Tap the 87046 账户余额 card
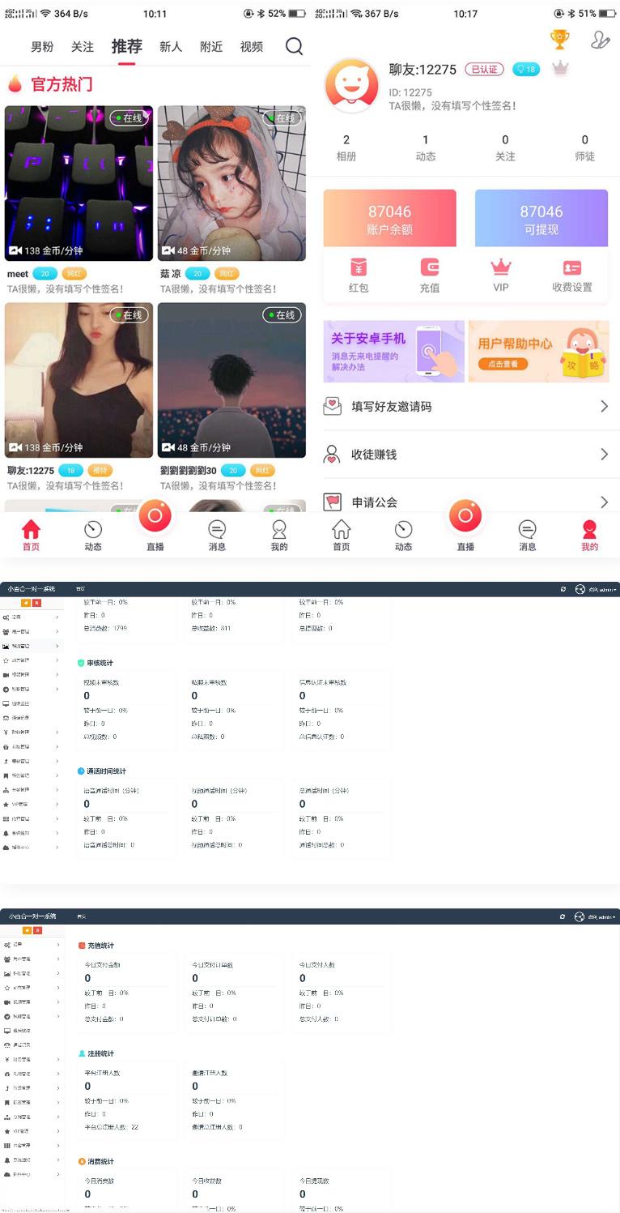 (389, 219)
